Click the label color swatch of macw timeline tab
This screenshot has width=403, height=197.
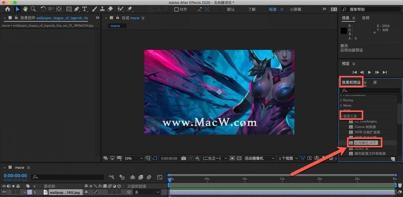click(10, 167)
